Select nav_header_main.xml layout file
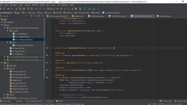Image resolution: width=187 pixels, height=105 pixels. tap(20, 92)
